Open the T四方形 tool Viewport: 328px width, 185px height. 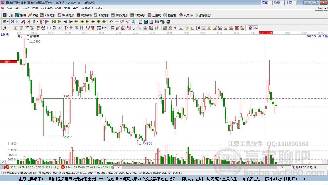point(102,15)
